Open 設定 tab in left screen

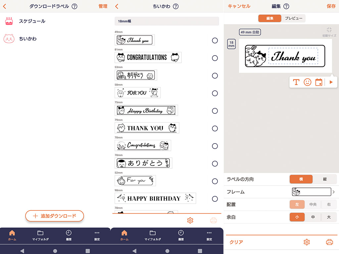tap(97, 235)
